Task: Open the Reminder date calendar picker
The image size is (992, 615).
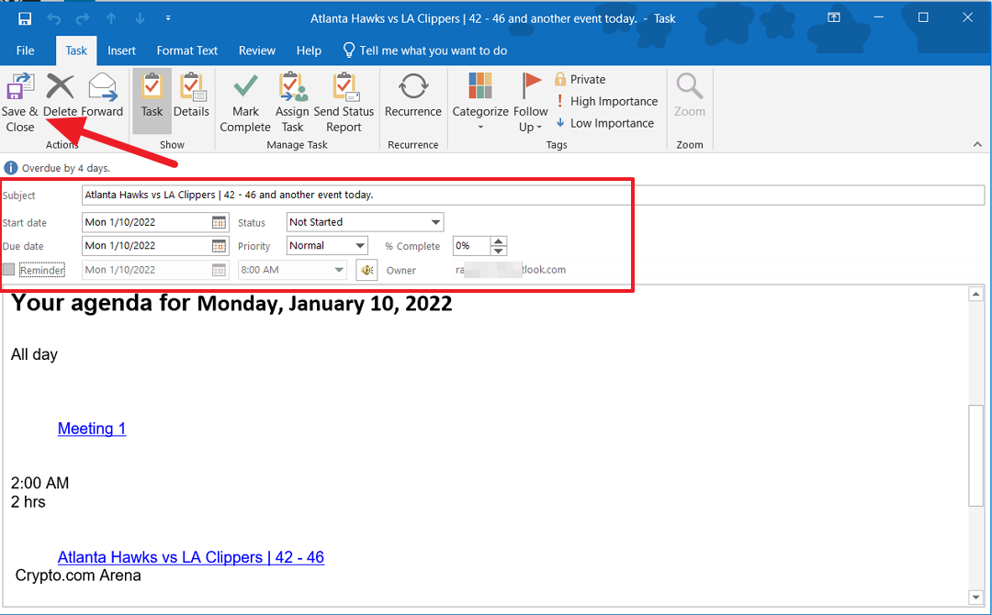Action: click(x=219, y=270)
